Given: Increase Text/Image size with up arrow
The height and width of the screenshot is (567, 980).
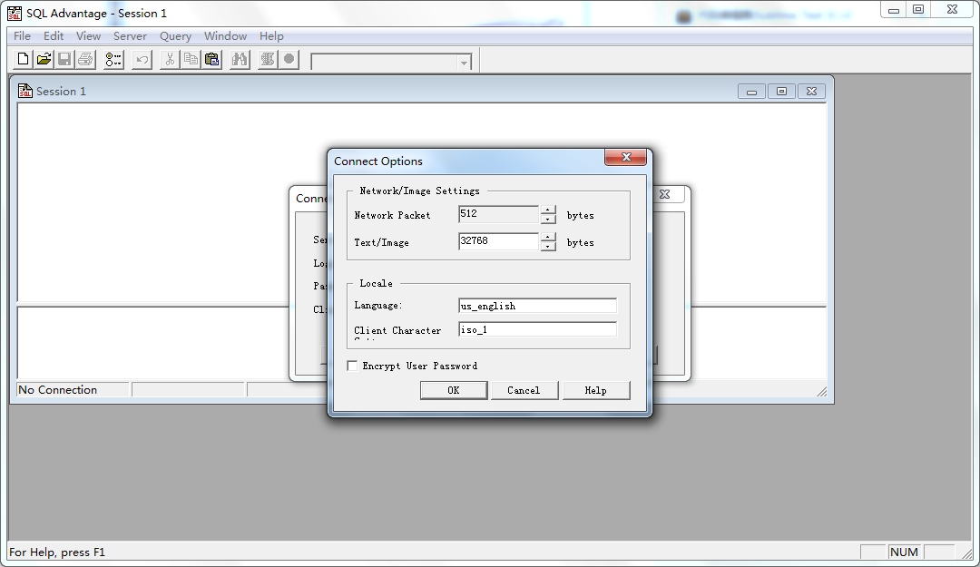Looking at the screenshot, I should 548,237.
